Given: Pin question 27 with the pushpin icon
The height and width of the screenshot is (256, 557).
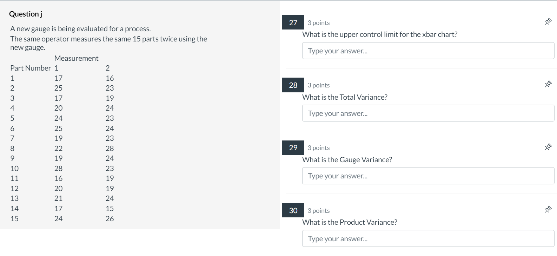Looking at the screenshot, I should (548, 22).
